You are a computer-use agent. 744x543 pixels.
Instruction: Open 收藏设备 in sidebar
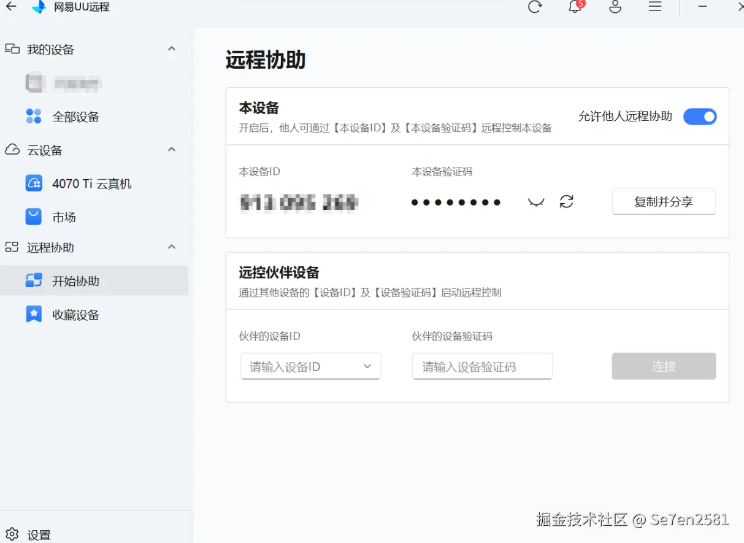[94, 315]
